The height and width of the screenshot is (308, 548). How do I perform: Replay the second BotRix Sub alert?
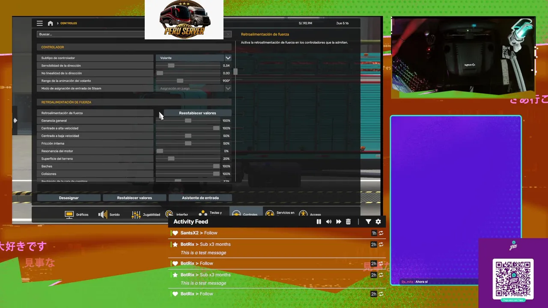(381, 275)
